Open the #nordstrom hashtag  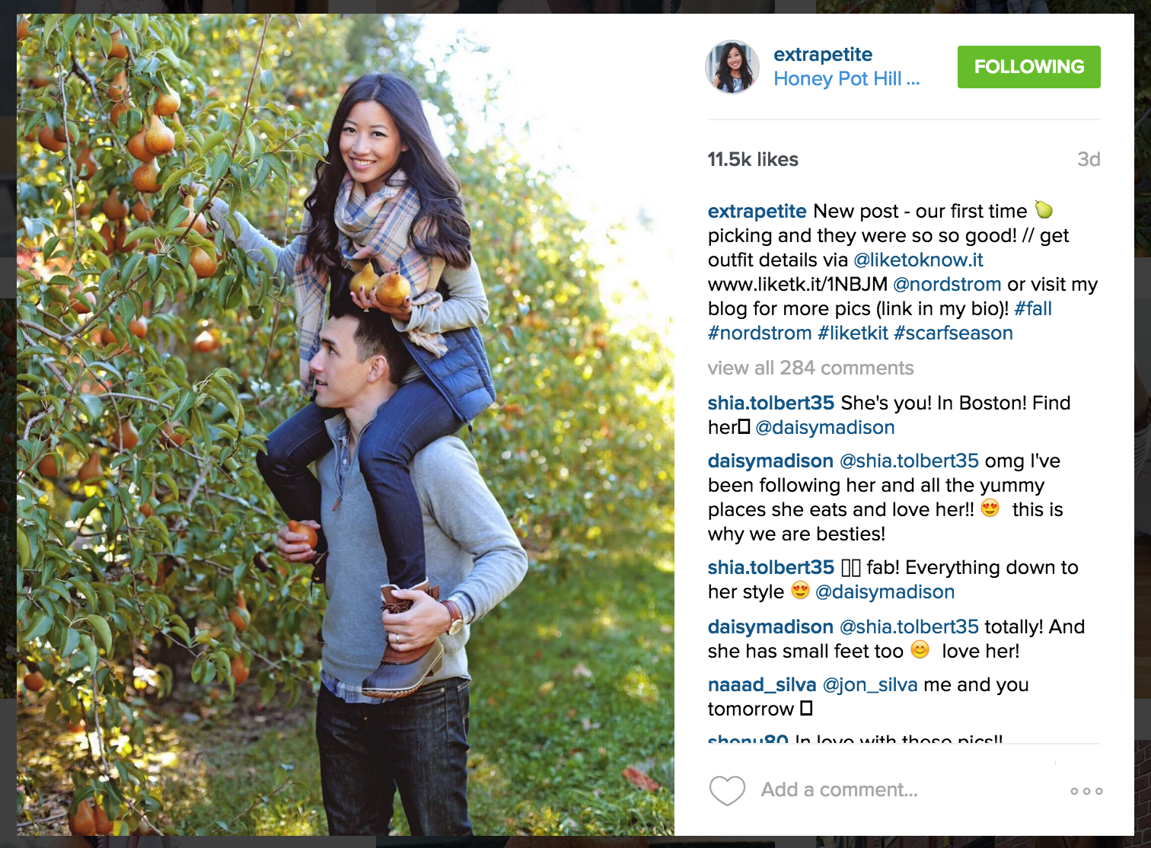760,333
